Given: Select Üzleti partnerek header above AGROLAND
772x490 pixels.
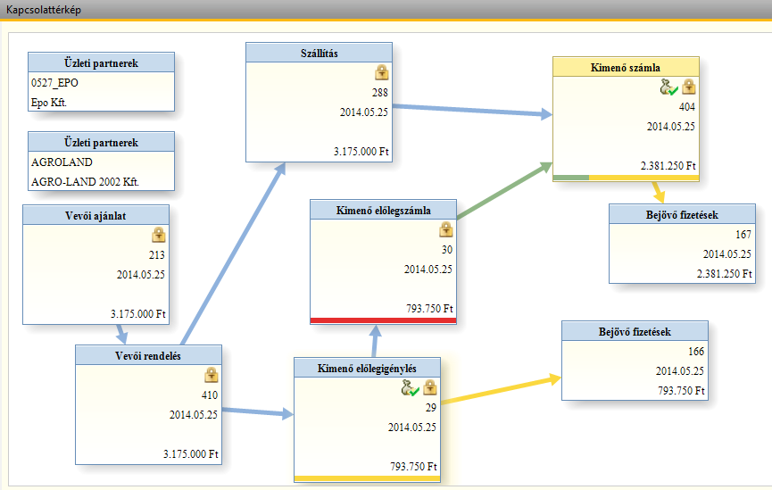Looking at the screenshot, I should (102, 142).
